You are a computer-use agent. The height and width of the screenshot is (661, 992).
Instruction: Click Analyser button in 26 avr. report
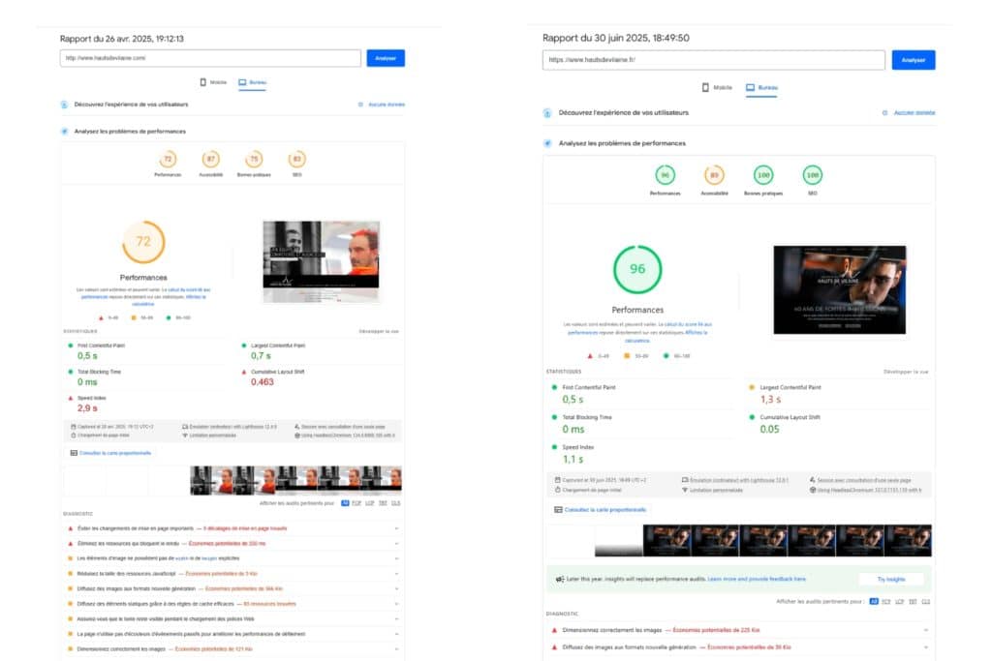coord(386,58)
